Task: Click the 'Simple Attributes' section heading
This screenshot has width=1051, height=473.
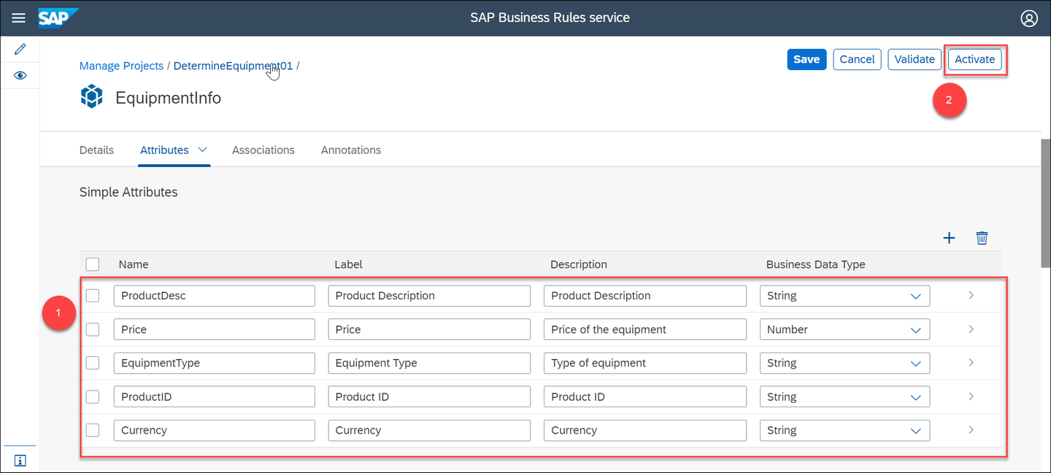Action: pyautogui.click(x=128, y=192)
